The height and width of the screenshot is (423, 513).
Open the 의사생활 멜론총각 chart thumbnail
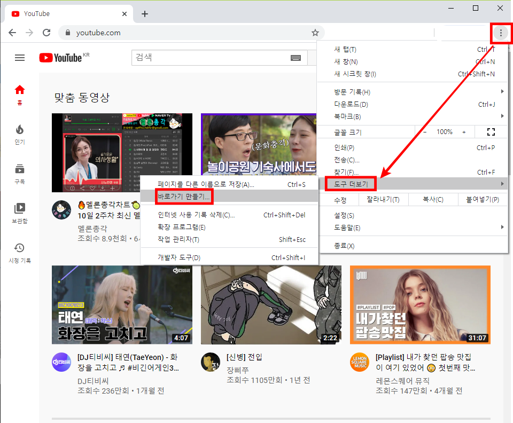122,153
